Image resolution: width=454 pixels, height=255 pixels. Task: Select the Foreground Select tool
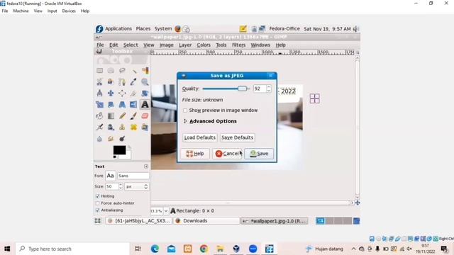(x=111, y=82)
